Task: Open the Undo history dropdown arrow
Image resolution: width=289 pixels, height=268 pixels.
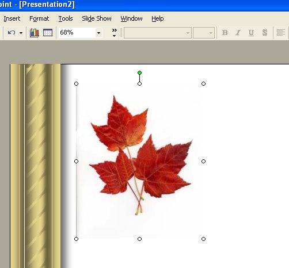Action: point(21,33)
